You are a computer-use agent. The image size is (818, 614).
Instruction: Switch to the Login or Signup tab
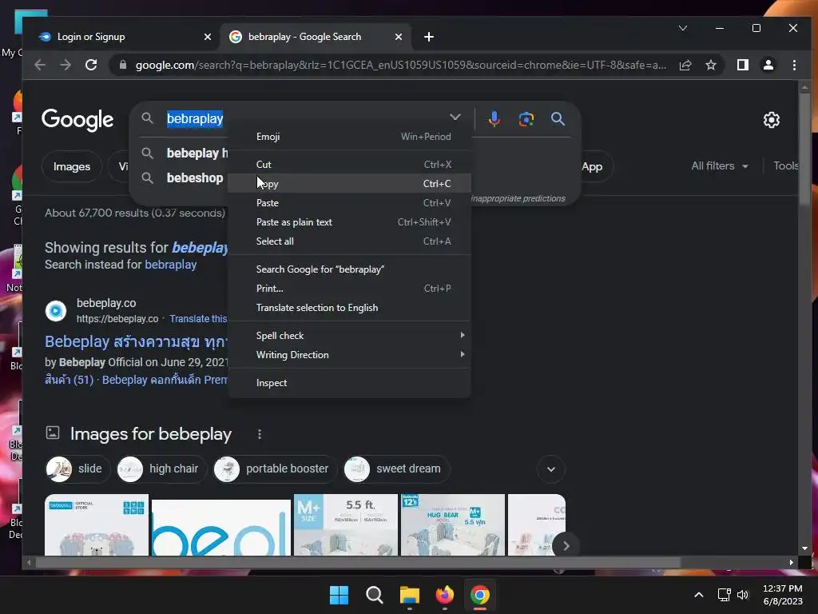click(x=125, y=37)
